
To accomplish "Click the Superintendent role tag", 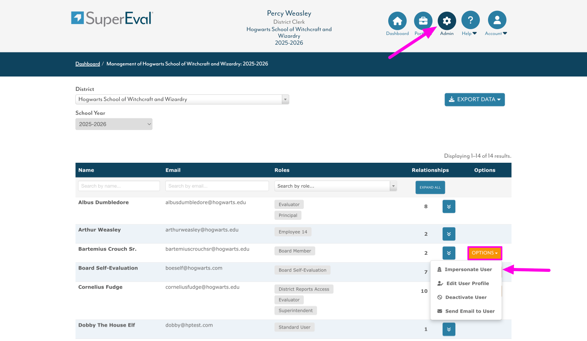I will [295, 310].
